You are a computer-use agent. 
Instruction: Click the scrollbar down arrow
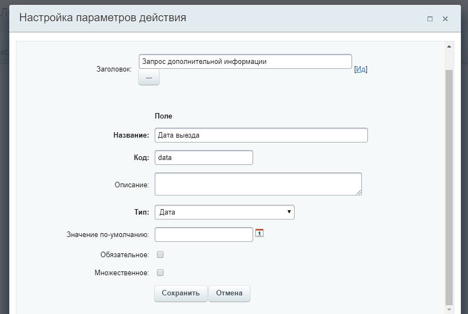(x=449, y=310)
